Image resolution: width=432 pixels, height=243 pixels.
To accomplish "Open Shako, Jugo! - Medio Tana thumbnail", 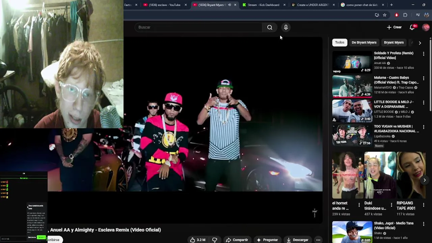I will pyautogui.click(x=352, y=232).
